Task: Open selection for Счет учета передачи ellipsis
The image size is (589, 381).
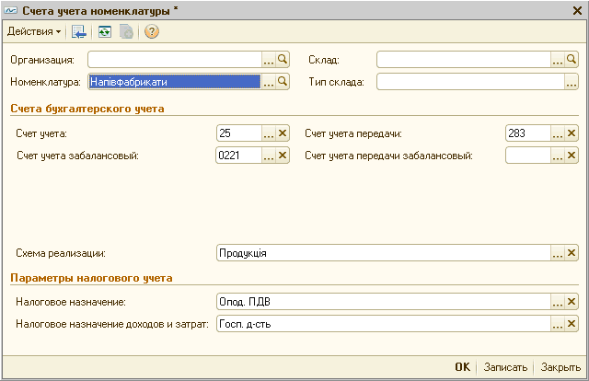Action: (558, 133)
